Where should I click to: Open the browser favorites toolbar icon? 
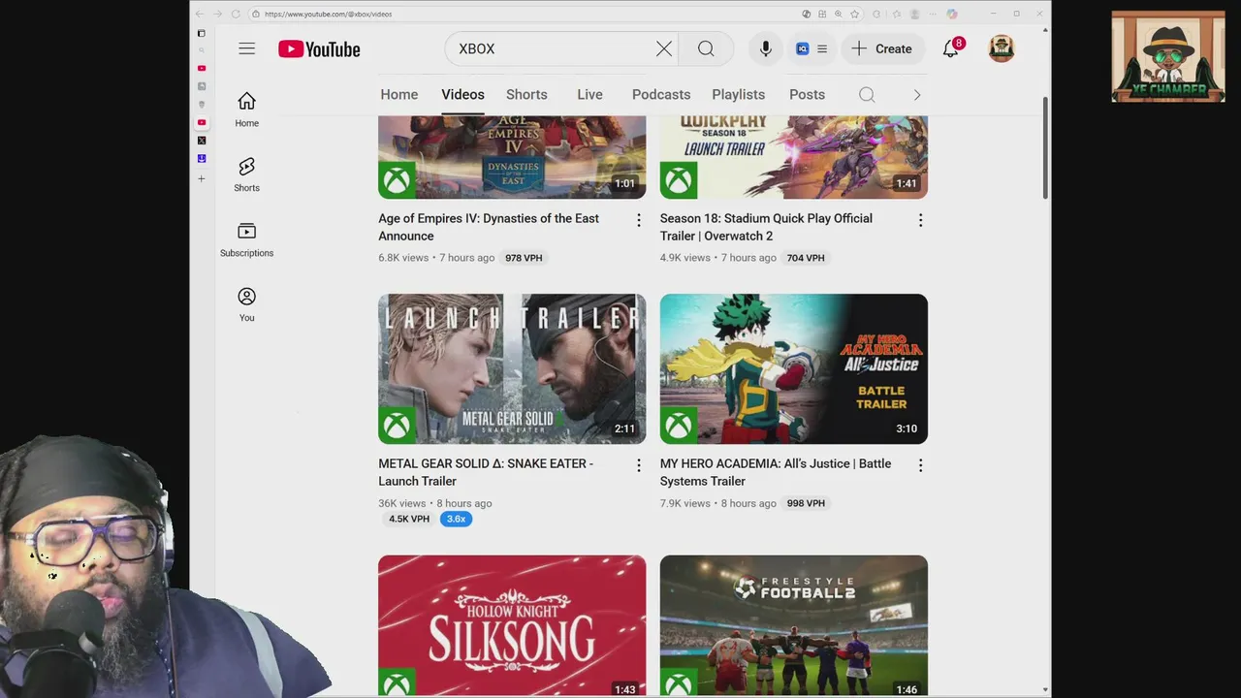[896, 14]
